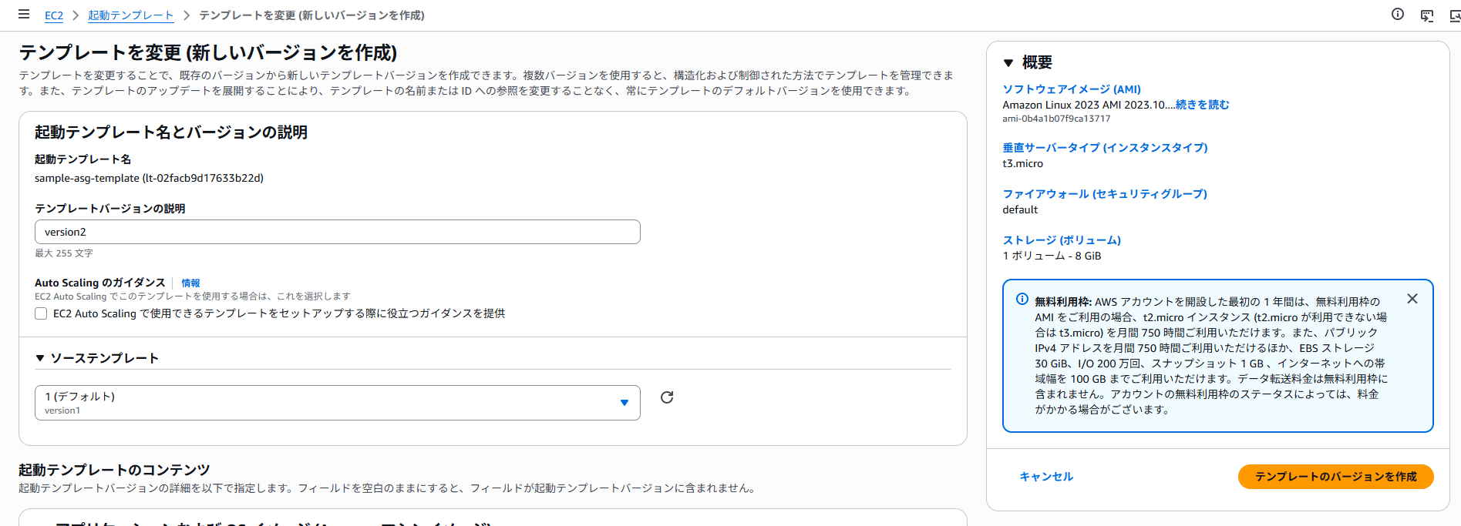The height and width of the screenshot is (526, 1461).
Task: Open the hamburger navigation menu
Action: tap(24, 15)
